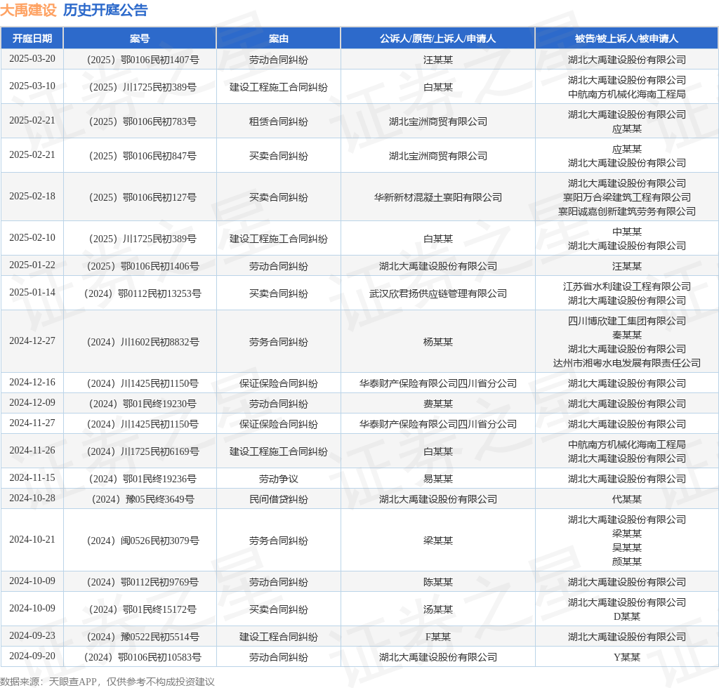Select date cell 2025-03-20
The width and height of the screenshot is (719, 688).
[x=32, y=59]
